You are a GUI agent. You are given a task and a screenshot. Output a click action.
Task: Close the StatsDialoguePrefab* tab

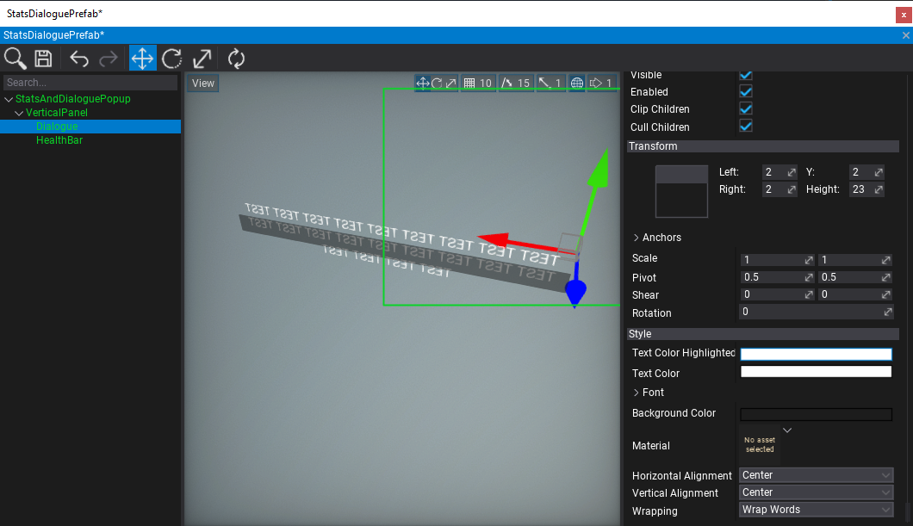[905, 35]
